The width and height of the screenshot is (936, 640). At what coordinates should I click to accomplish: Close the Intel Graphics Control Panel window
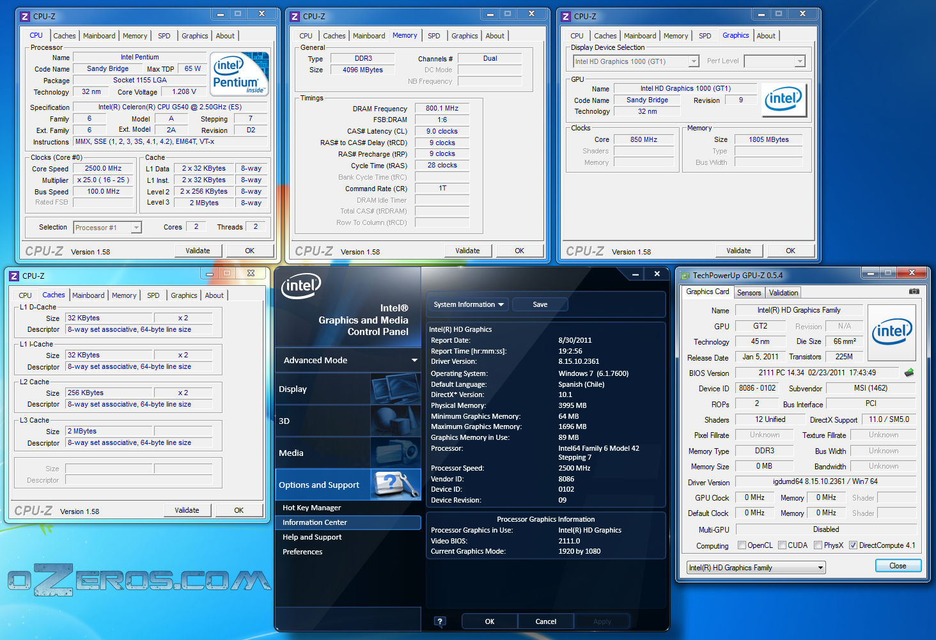point(657,274)
